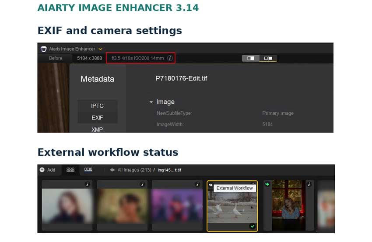Click the P7180176-Edit.tif file name
The image size is (372, 242).
coord(181,78)
